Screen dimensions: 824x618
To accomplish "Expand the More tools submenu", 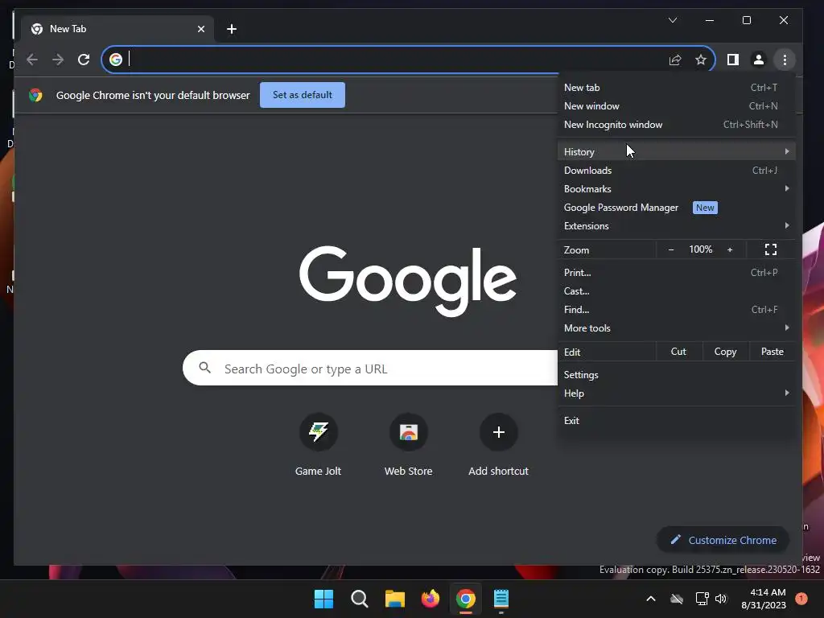I will point(677,328).
